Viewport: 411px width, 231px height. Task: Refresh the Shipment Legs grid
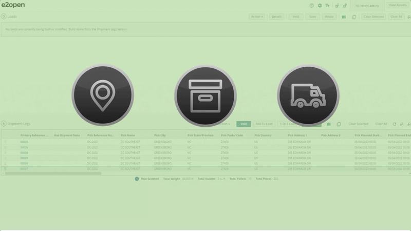click(x=395, y=124)
